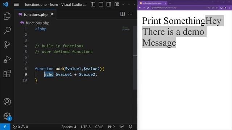Viewport: 232px width, 130px height.
Task: Click the editor vertical scrollbar
Action: (x=135, y=57)
